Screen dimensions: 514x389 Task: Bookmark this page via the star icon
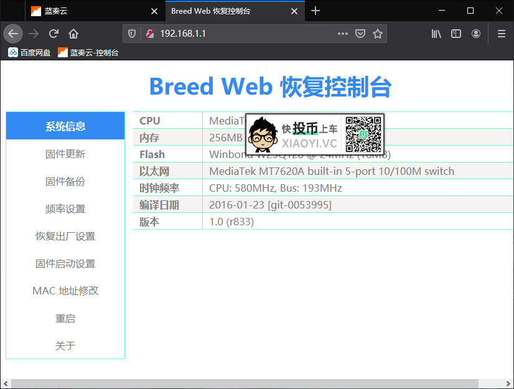(x=378, y=34)
